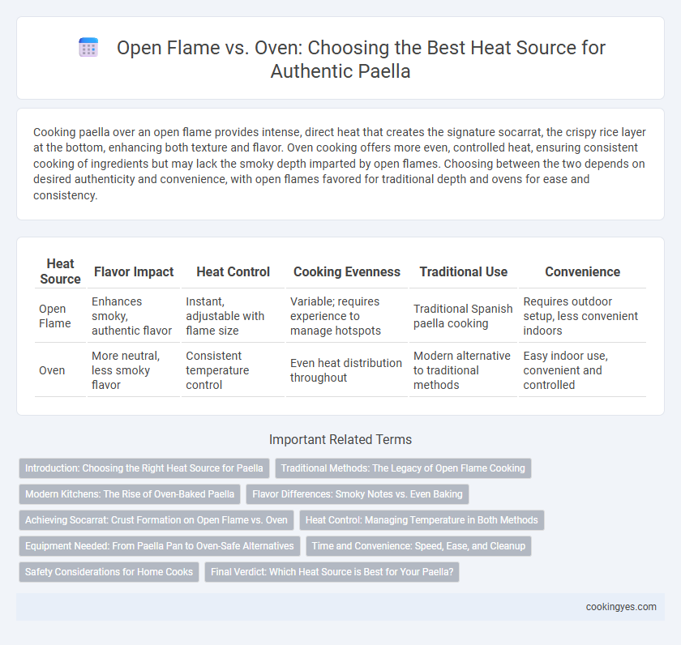The height and width of the screenshot is (645, 681).
Task: Click the Flavor Impact column header
Action: point(134,271)
